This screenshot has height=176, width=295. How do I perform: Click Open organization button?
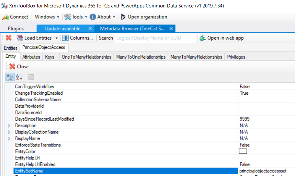coord(144,17)
